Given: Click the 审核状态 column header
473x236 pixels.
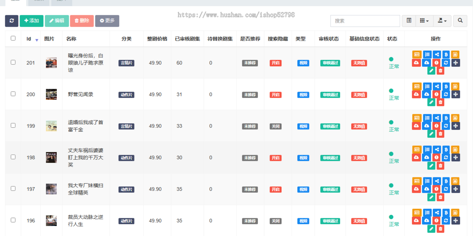Looking at the screenshot, I should pyautogui.click(x=329, y=39).
